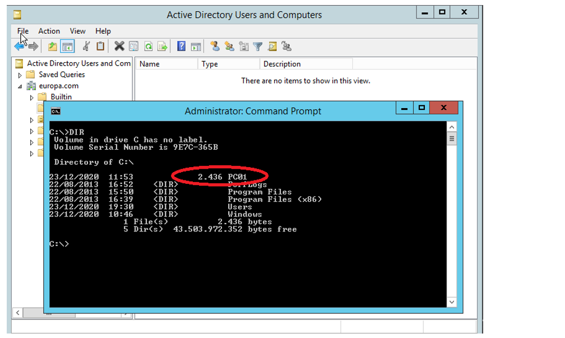Open Help with the blue question mark icon
This screenshot has width=565, height=338.
coord(181,46)
